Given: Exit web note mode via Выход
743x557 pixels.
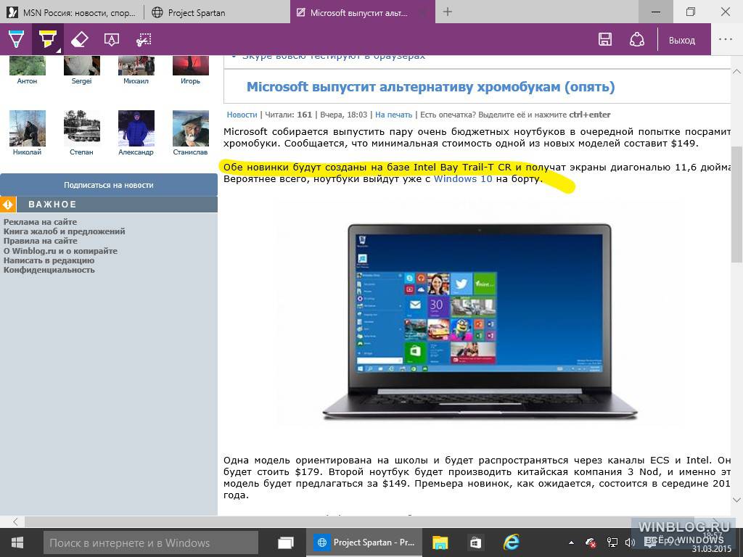Looking at the screenshot, I should 682,41.
